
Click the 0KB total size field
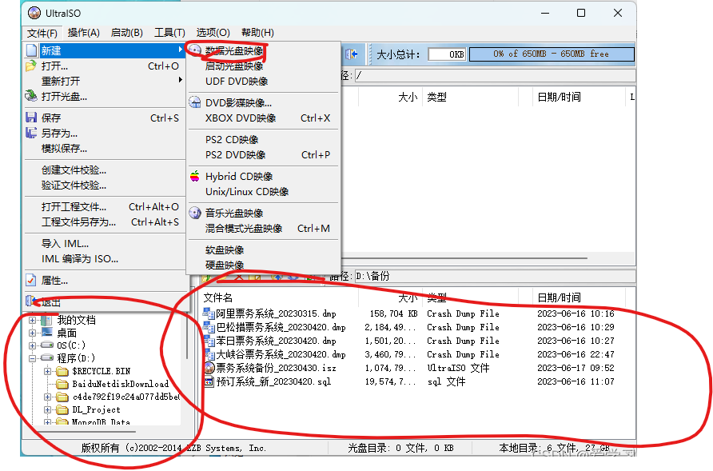click(x=447, y=54)
